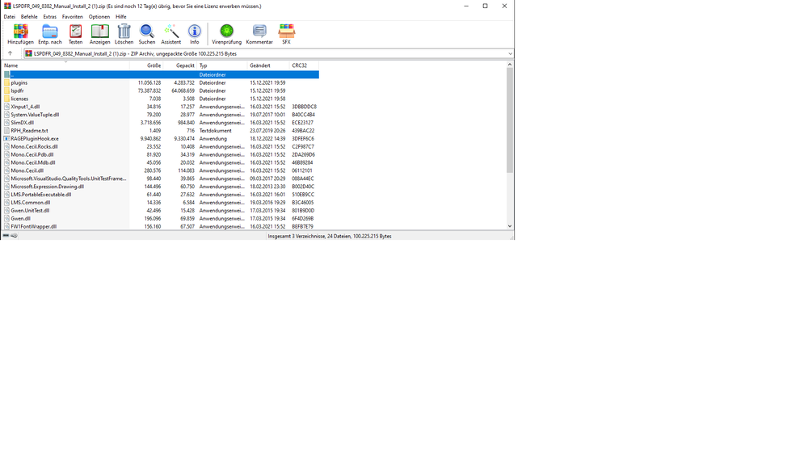Sort by Name column header
Viewport: 808px width, 454px height.
(66, 65)
